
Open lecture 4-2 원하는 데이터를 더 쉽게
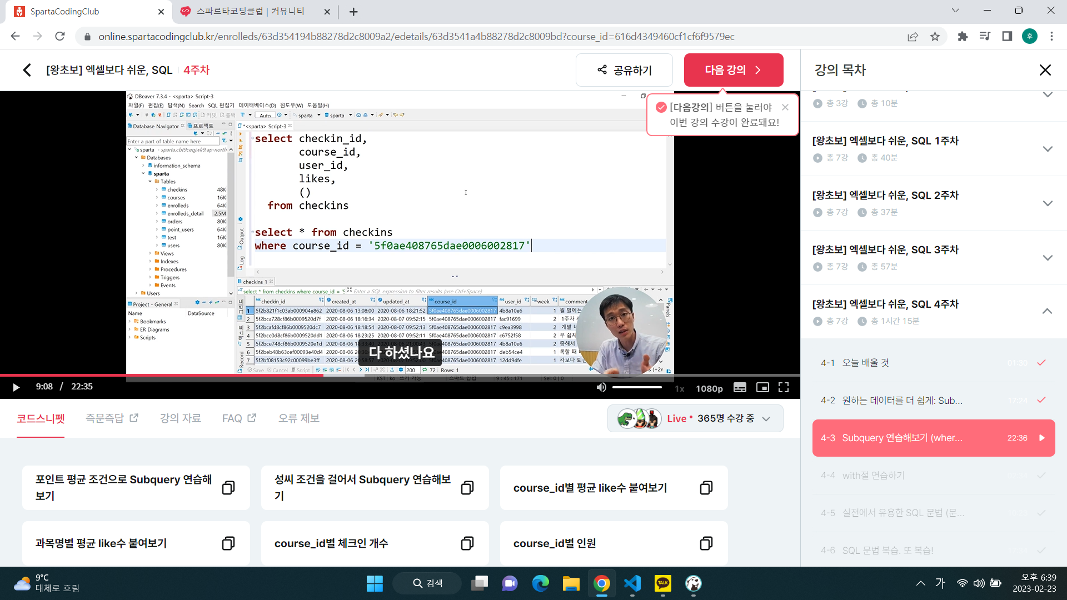pyautogui.click(x=934, y=401)
